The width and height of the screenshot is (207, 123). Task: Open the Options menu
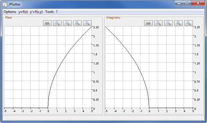[x=10, y=12]
